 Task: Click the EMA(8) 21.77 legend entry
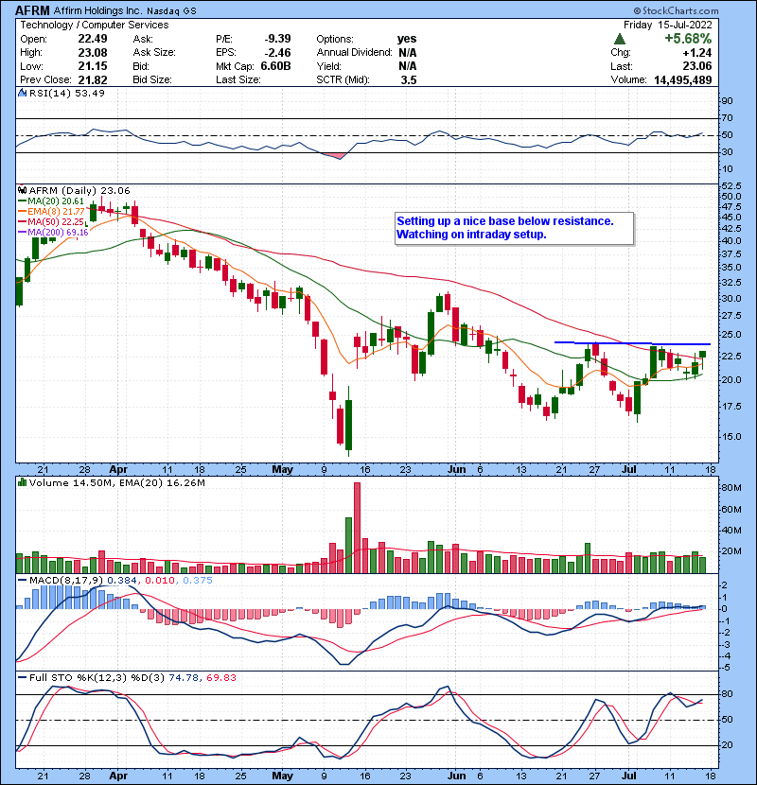pos(51,211)
